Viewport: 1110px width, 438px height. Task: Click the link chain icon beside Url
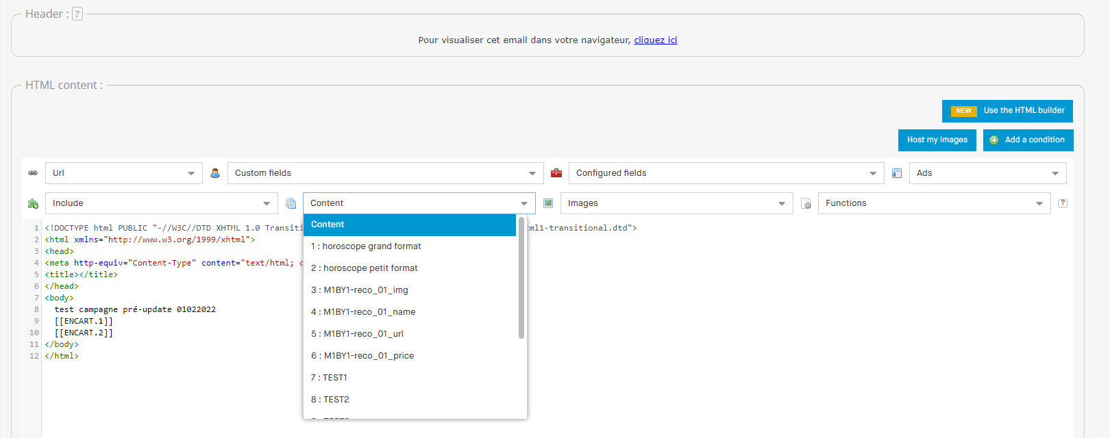pyautogui.click(x=33, y=173)
